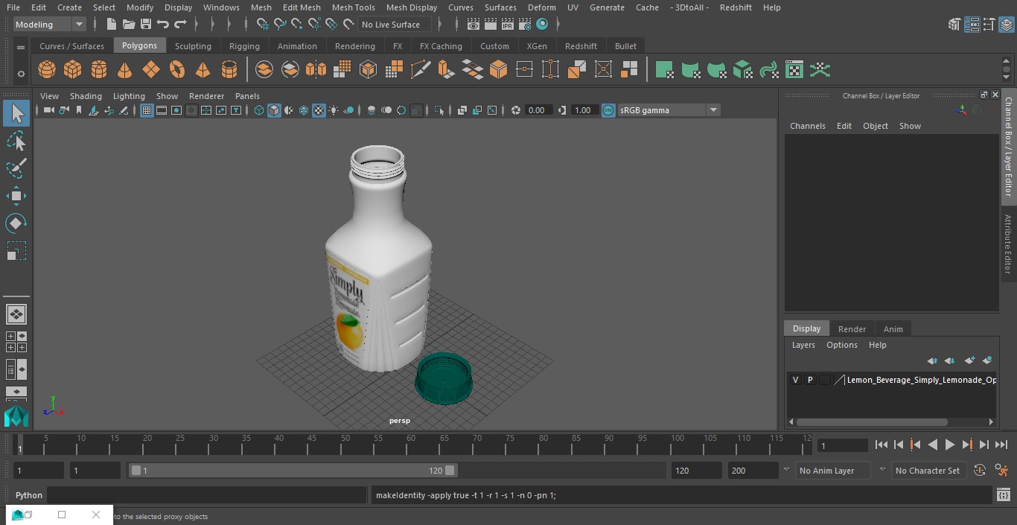
Task: Activate the Paint selection tool
Action: coord(16,168)
